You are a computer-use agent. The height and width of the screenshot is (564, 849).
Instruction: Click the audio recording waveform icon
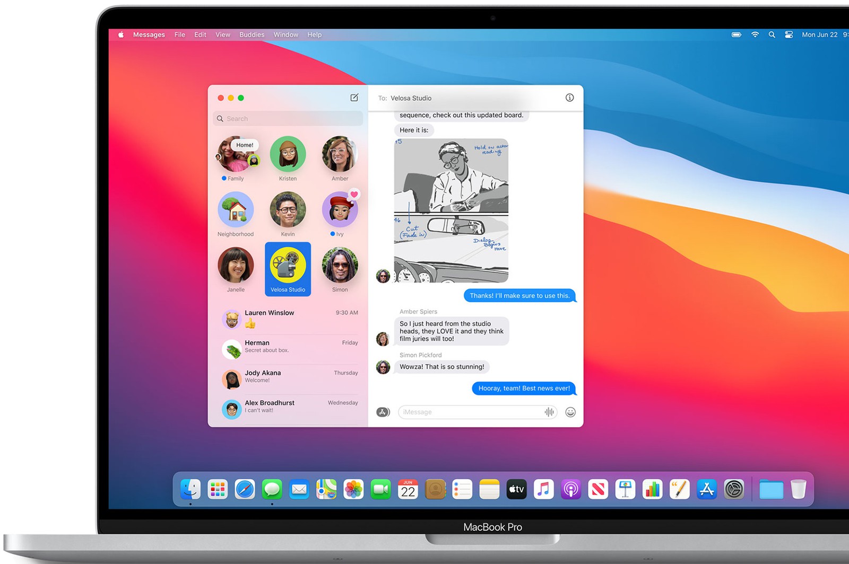point(549,412)
